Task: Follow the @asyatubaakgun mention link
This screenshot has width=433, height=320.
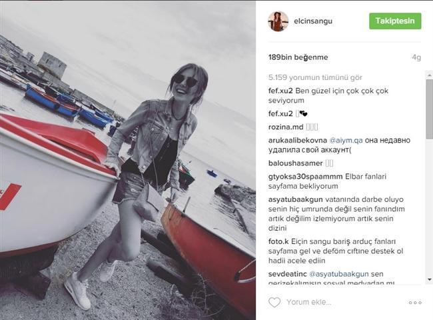Action: tap(339, 274)
